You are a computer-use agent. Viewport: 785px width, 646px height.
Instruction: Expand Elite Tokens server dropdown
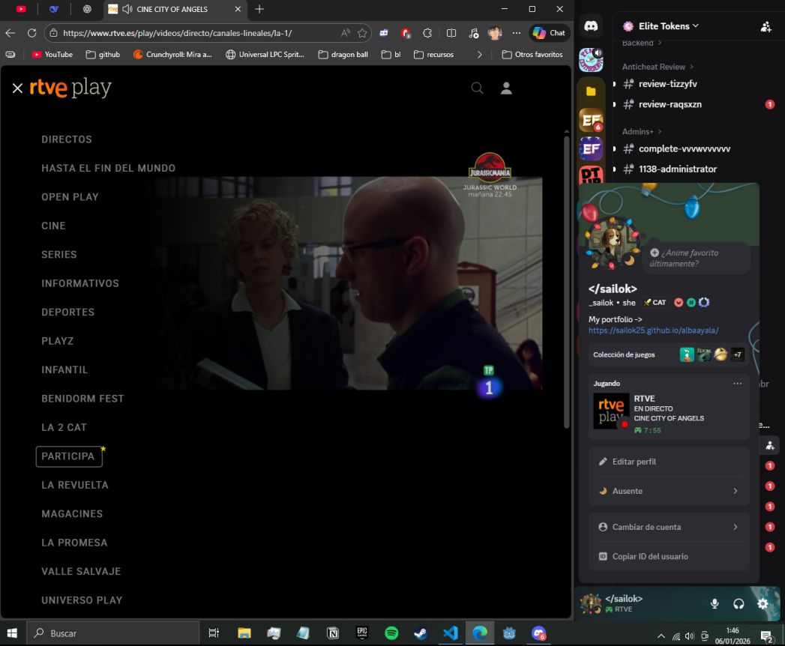[661, 26]
